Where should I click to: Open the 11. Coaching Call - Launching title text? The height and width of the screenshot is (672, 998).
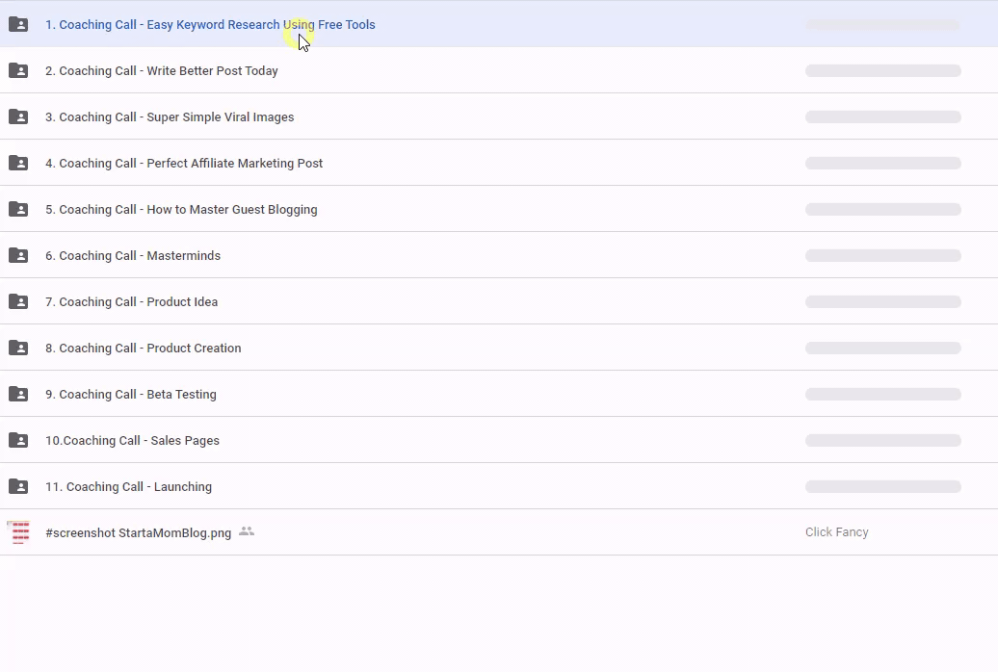[x=128, y=487]
